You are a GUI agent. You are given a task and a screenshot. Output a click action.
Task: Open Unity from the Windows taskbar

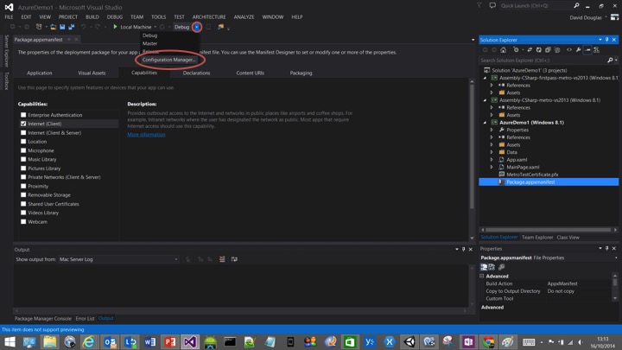[x=409, y=341]
